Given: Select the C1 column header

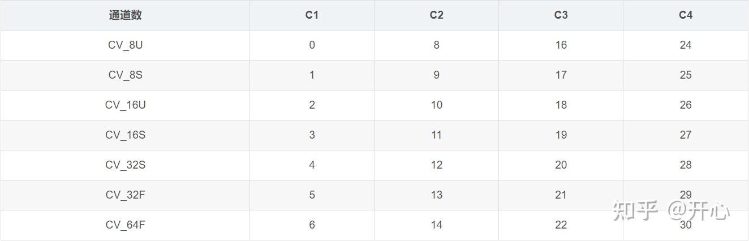Looking at the screenshot, I should (x=312, y=15).
